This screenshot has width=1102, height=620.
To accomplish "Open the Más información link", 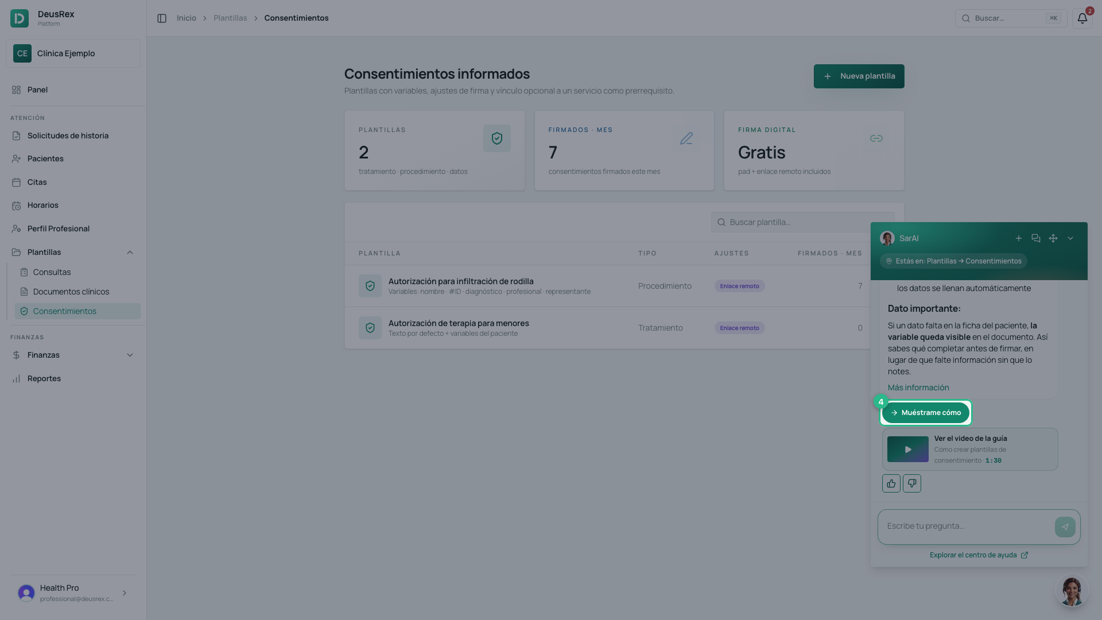I will [x=918, y=387].
